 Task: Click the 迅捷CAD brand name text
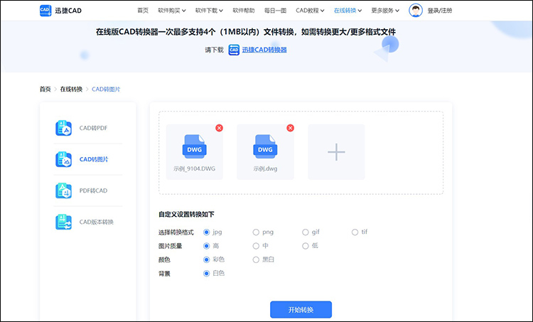click(68, 11)
